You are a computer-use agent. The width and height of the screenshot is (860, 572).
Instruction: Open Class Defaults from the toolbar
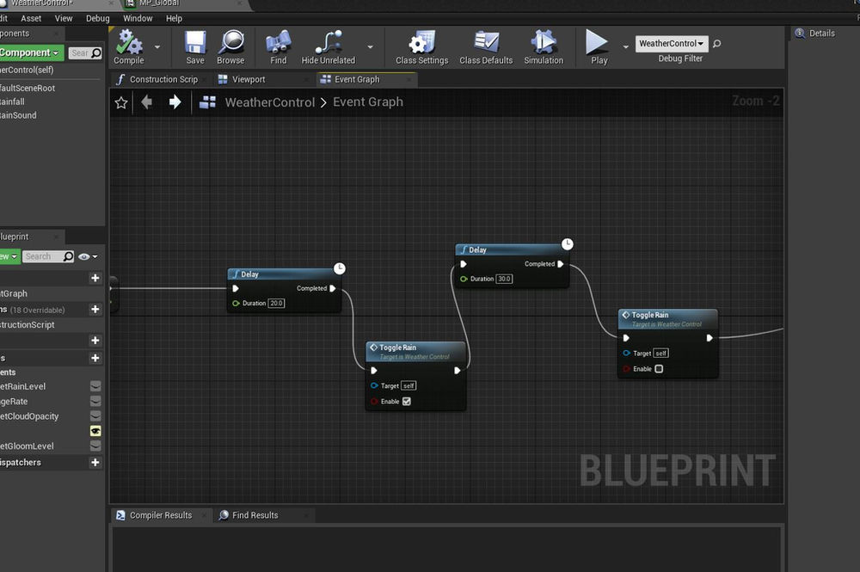[486, 43]
